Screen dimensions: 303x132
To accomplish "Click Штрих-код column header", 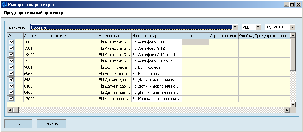I will 72,36.
